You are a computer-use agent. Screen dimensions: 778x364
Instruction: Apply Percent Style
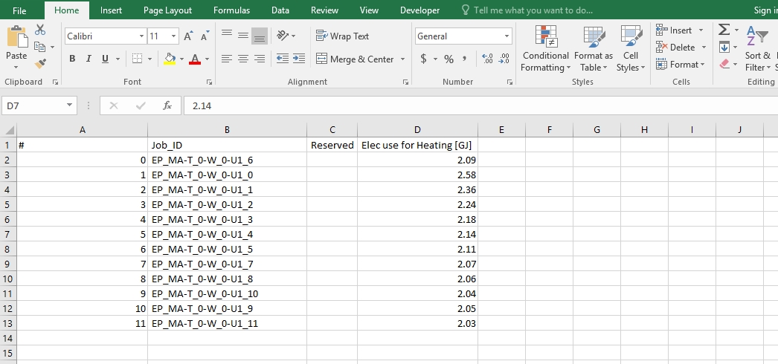pos(449,59)
